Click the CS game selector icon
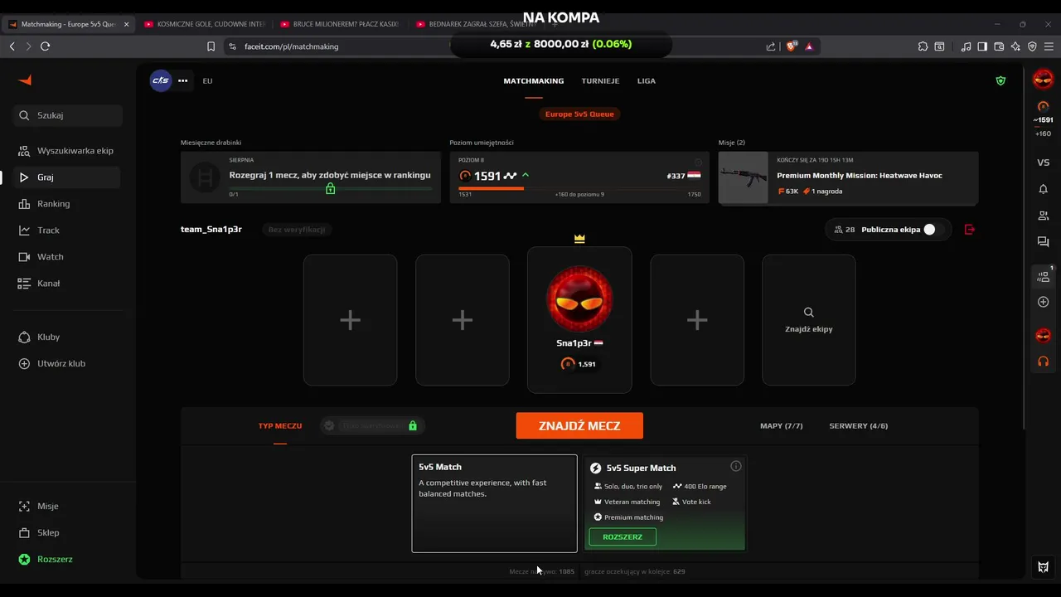 pyautogui.click(x=160, y=80)
